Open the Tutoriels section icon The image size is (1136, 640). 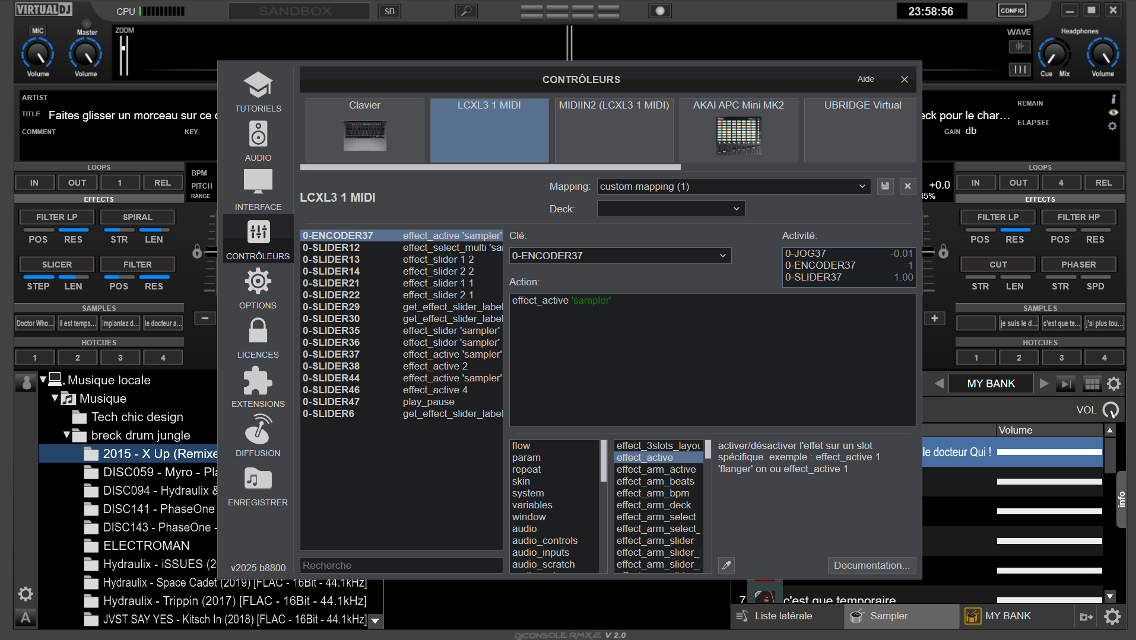[x=258, y=85]
